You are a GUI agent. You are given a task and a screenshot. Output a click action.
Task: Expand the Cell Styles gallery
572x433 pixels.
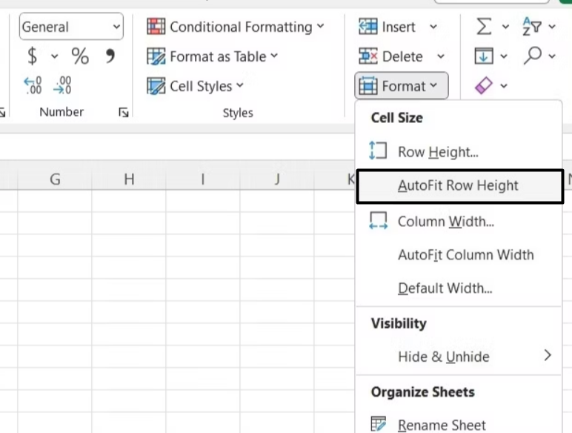196,86
